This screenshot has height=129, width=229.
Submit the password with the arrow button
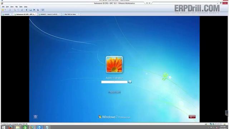tap(130, 82)
